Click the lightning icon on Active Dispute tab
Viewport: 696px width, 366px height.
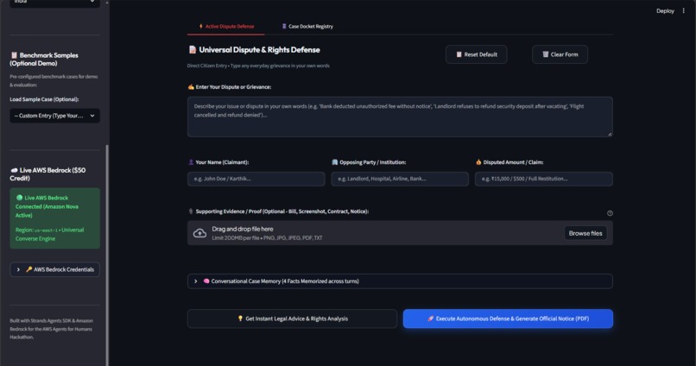pos(200,26)
